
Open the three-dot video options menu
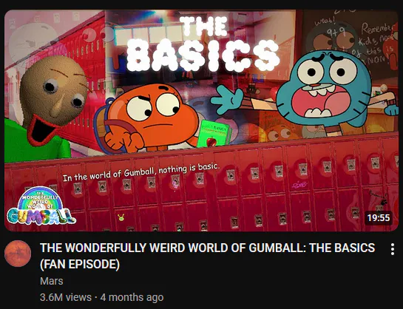392,249
